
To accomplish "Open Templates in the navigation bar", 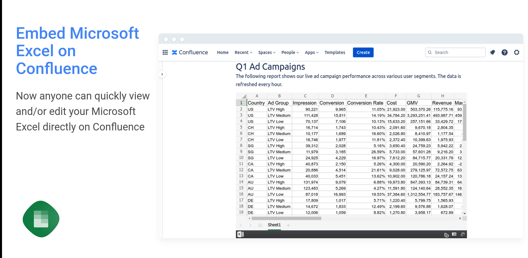I will coord(335,52).
